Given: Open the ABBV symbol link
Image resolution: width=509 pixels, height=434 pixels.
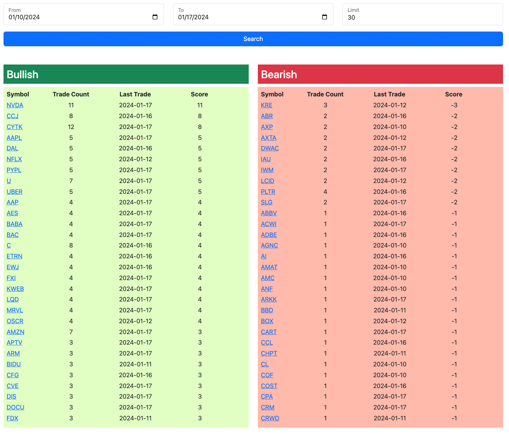Looking at the screenshot, I should click(x=269, y=213).
